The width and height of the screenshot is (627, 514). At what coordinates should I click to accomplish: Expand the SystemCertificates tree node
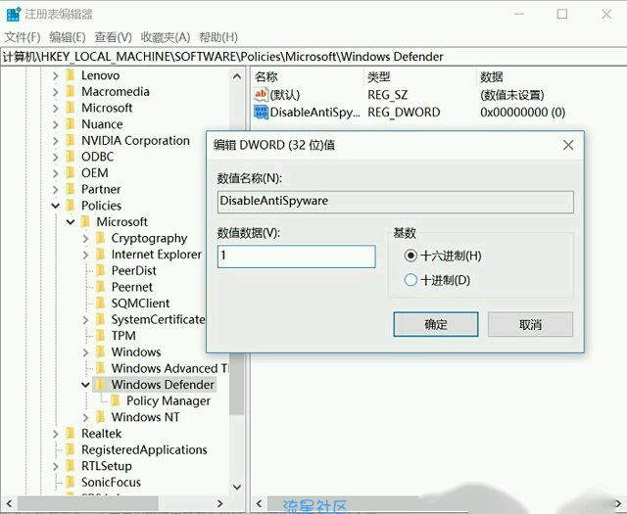[85, 320]
